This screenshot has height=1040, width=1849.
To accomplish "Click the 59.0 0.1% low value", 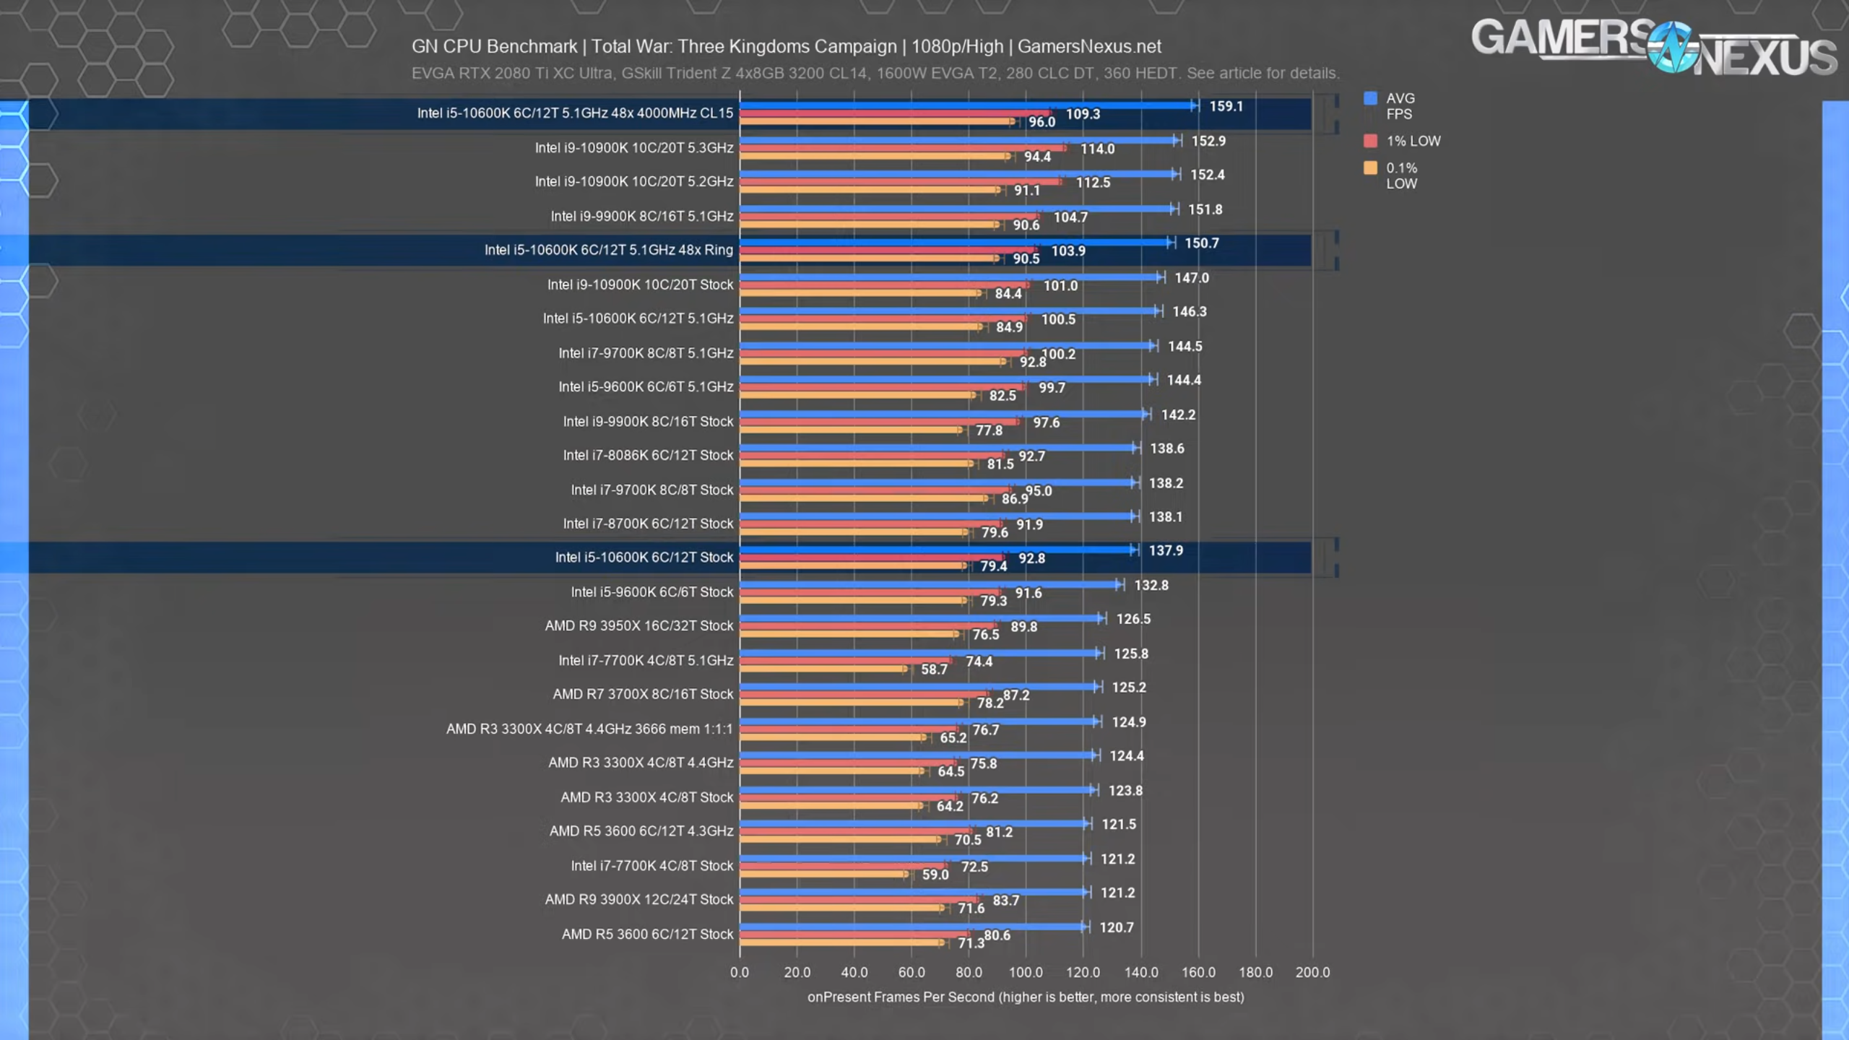I will 935,875.
